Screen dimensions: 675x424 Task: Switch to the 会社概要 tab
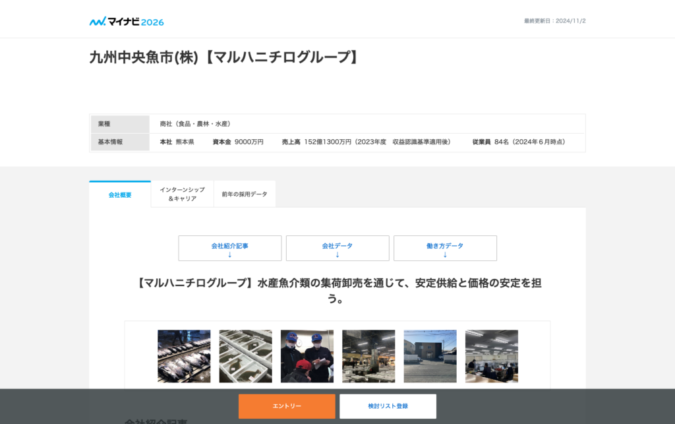[120, 195]
